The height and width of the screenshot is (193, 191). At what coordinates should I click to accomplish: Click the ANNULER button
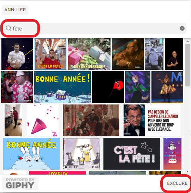[x=15, y=10]
